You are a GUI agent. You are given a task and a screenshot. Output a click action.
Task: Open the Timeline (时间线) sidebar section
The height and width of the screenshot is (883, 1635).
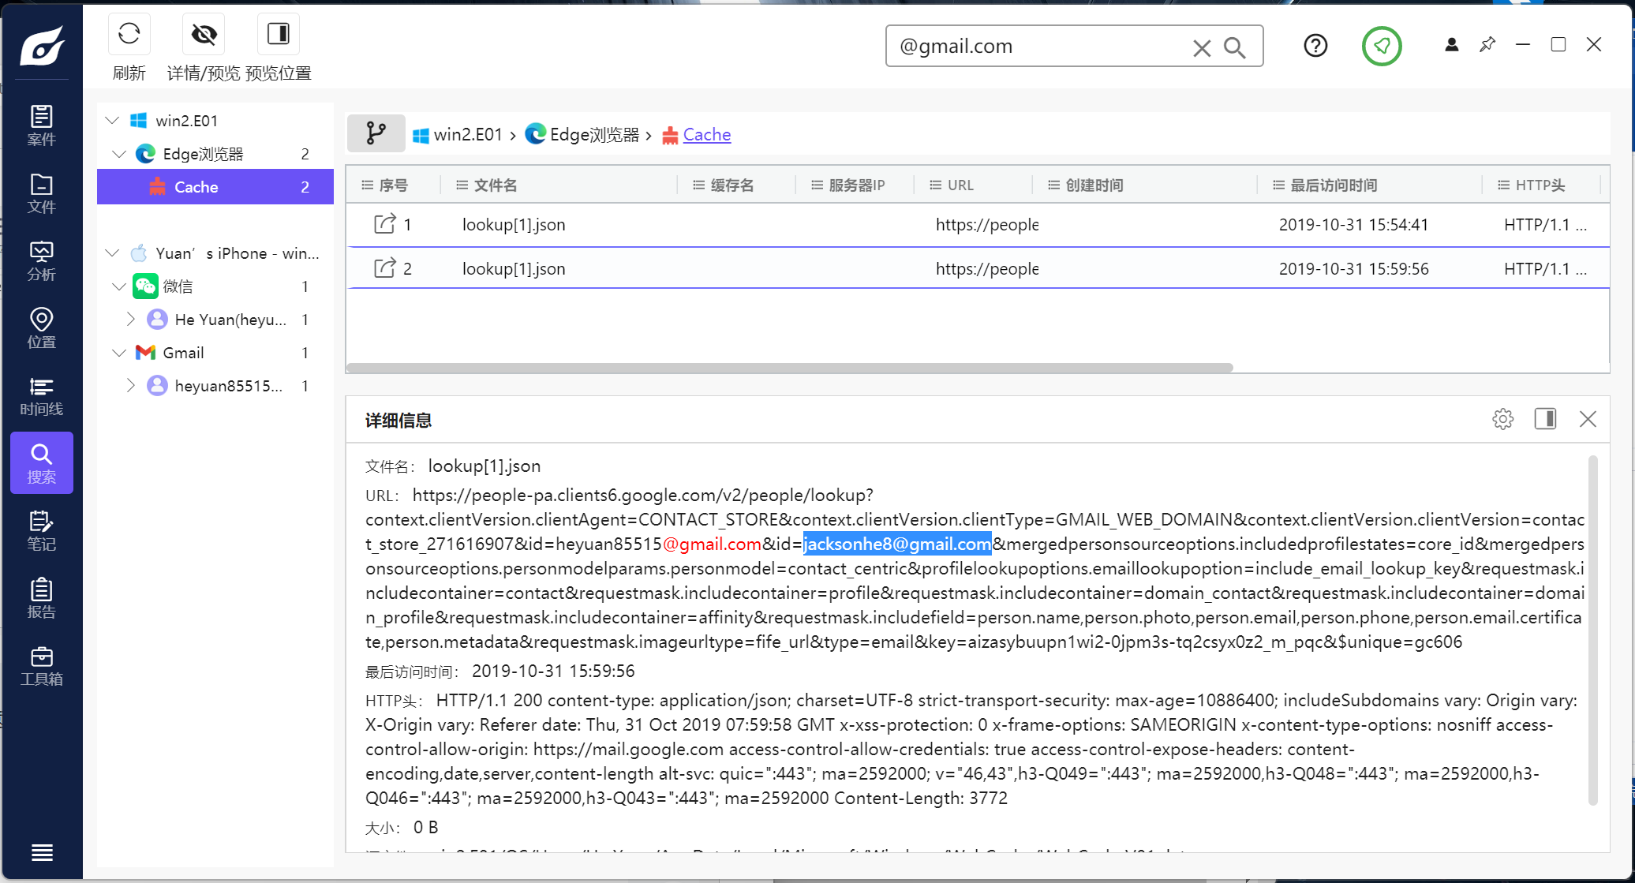41,396
